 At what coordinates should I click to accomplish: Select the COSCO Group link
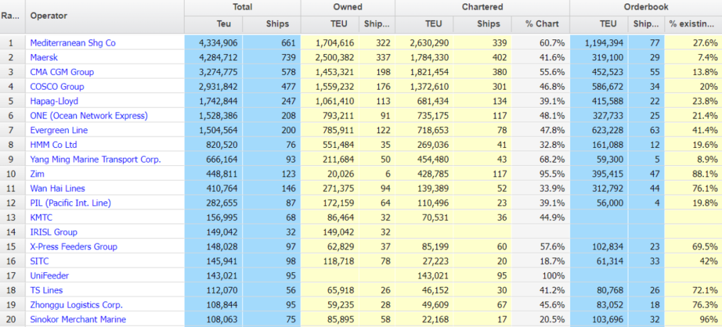click(57, 87)
